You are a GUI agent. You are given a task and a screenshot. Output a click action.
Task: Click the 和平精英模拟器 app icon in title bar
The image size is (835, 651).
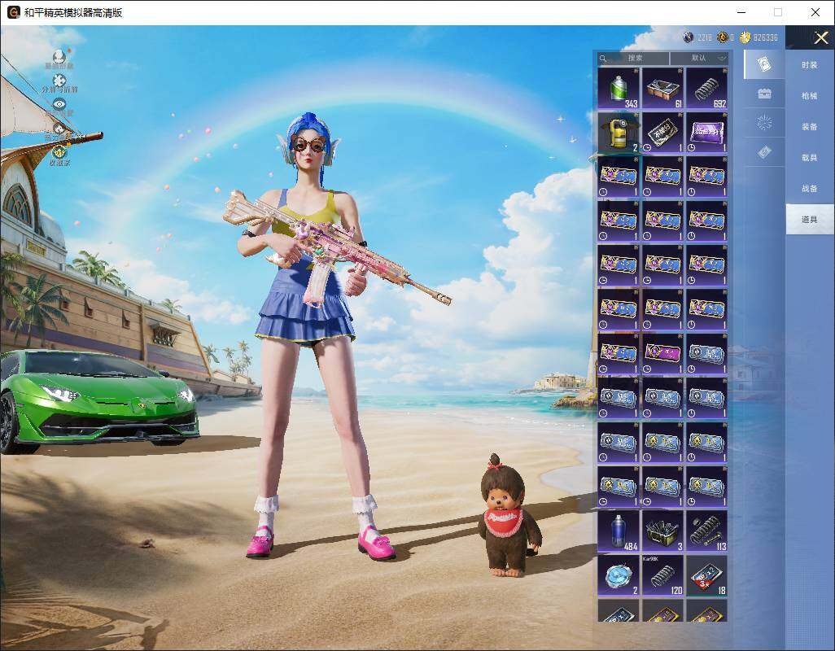pos(13,12)
